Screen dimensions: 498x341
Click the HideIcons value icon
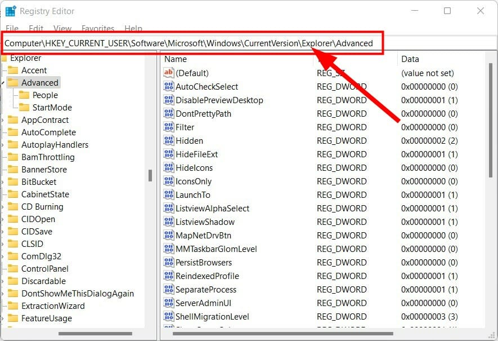(x=169, y=167)
